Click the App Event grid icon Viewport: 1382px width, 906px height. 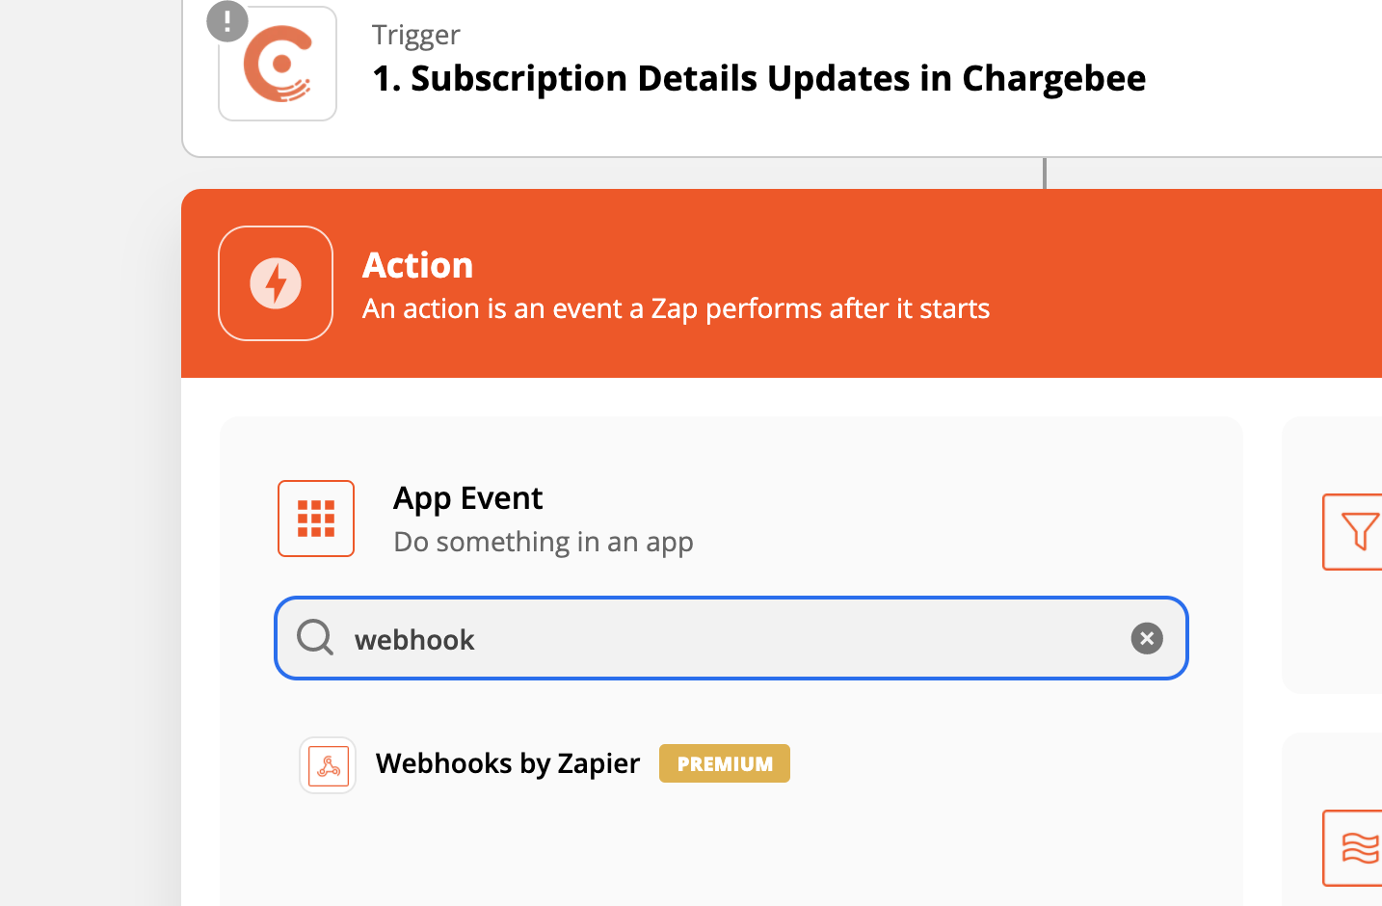coord(316,519)
